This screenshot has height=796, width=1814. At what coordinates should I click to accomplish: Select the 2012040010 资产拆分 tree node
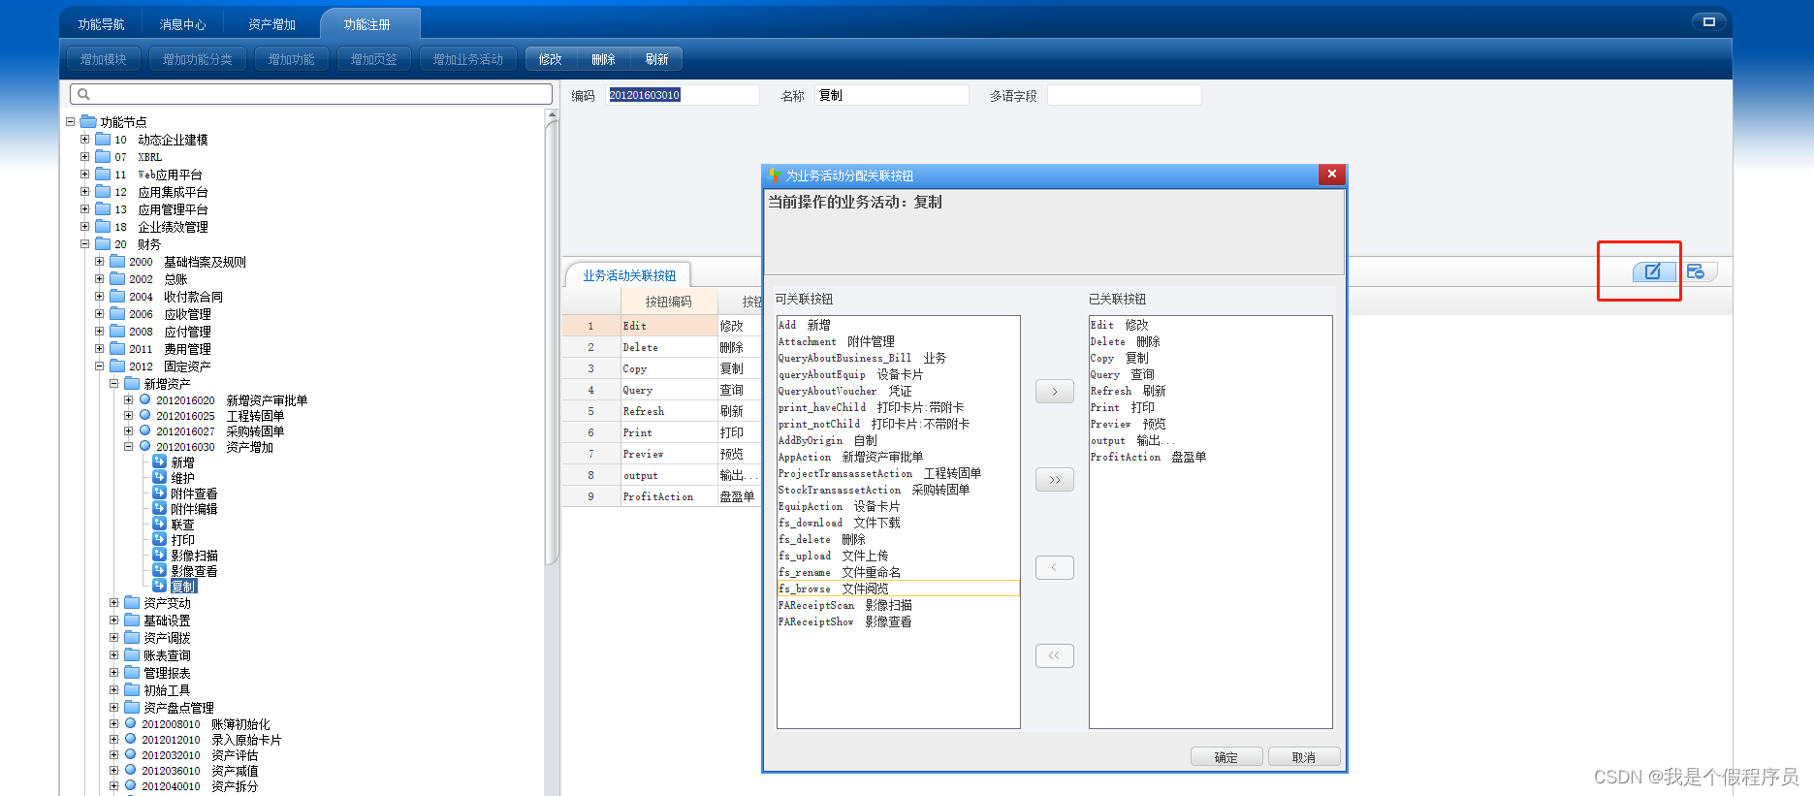(x=200, y=786)
